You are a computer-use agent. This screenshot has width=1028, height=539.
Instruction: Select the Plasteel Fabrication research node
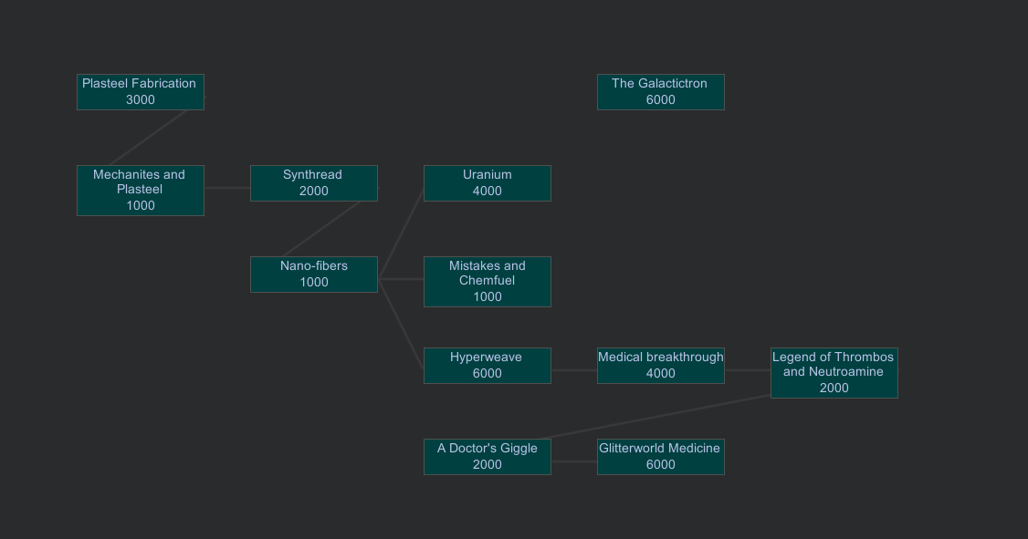point(141,92)
